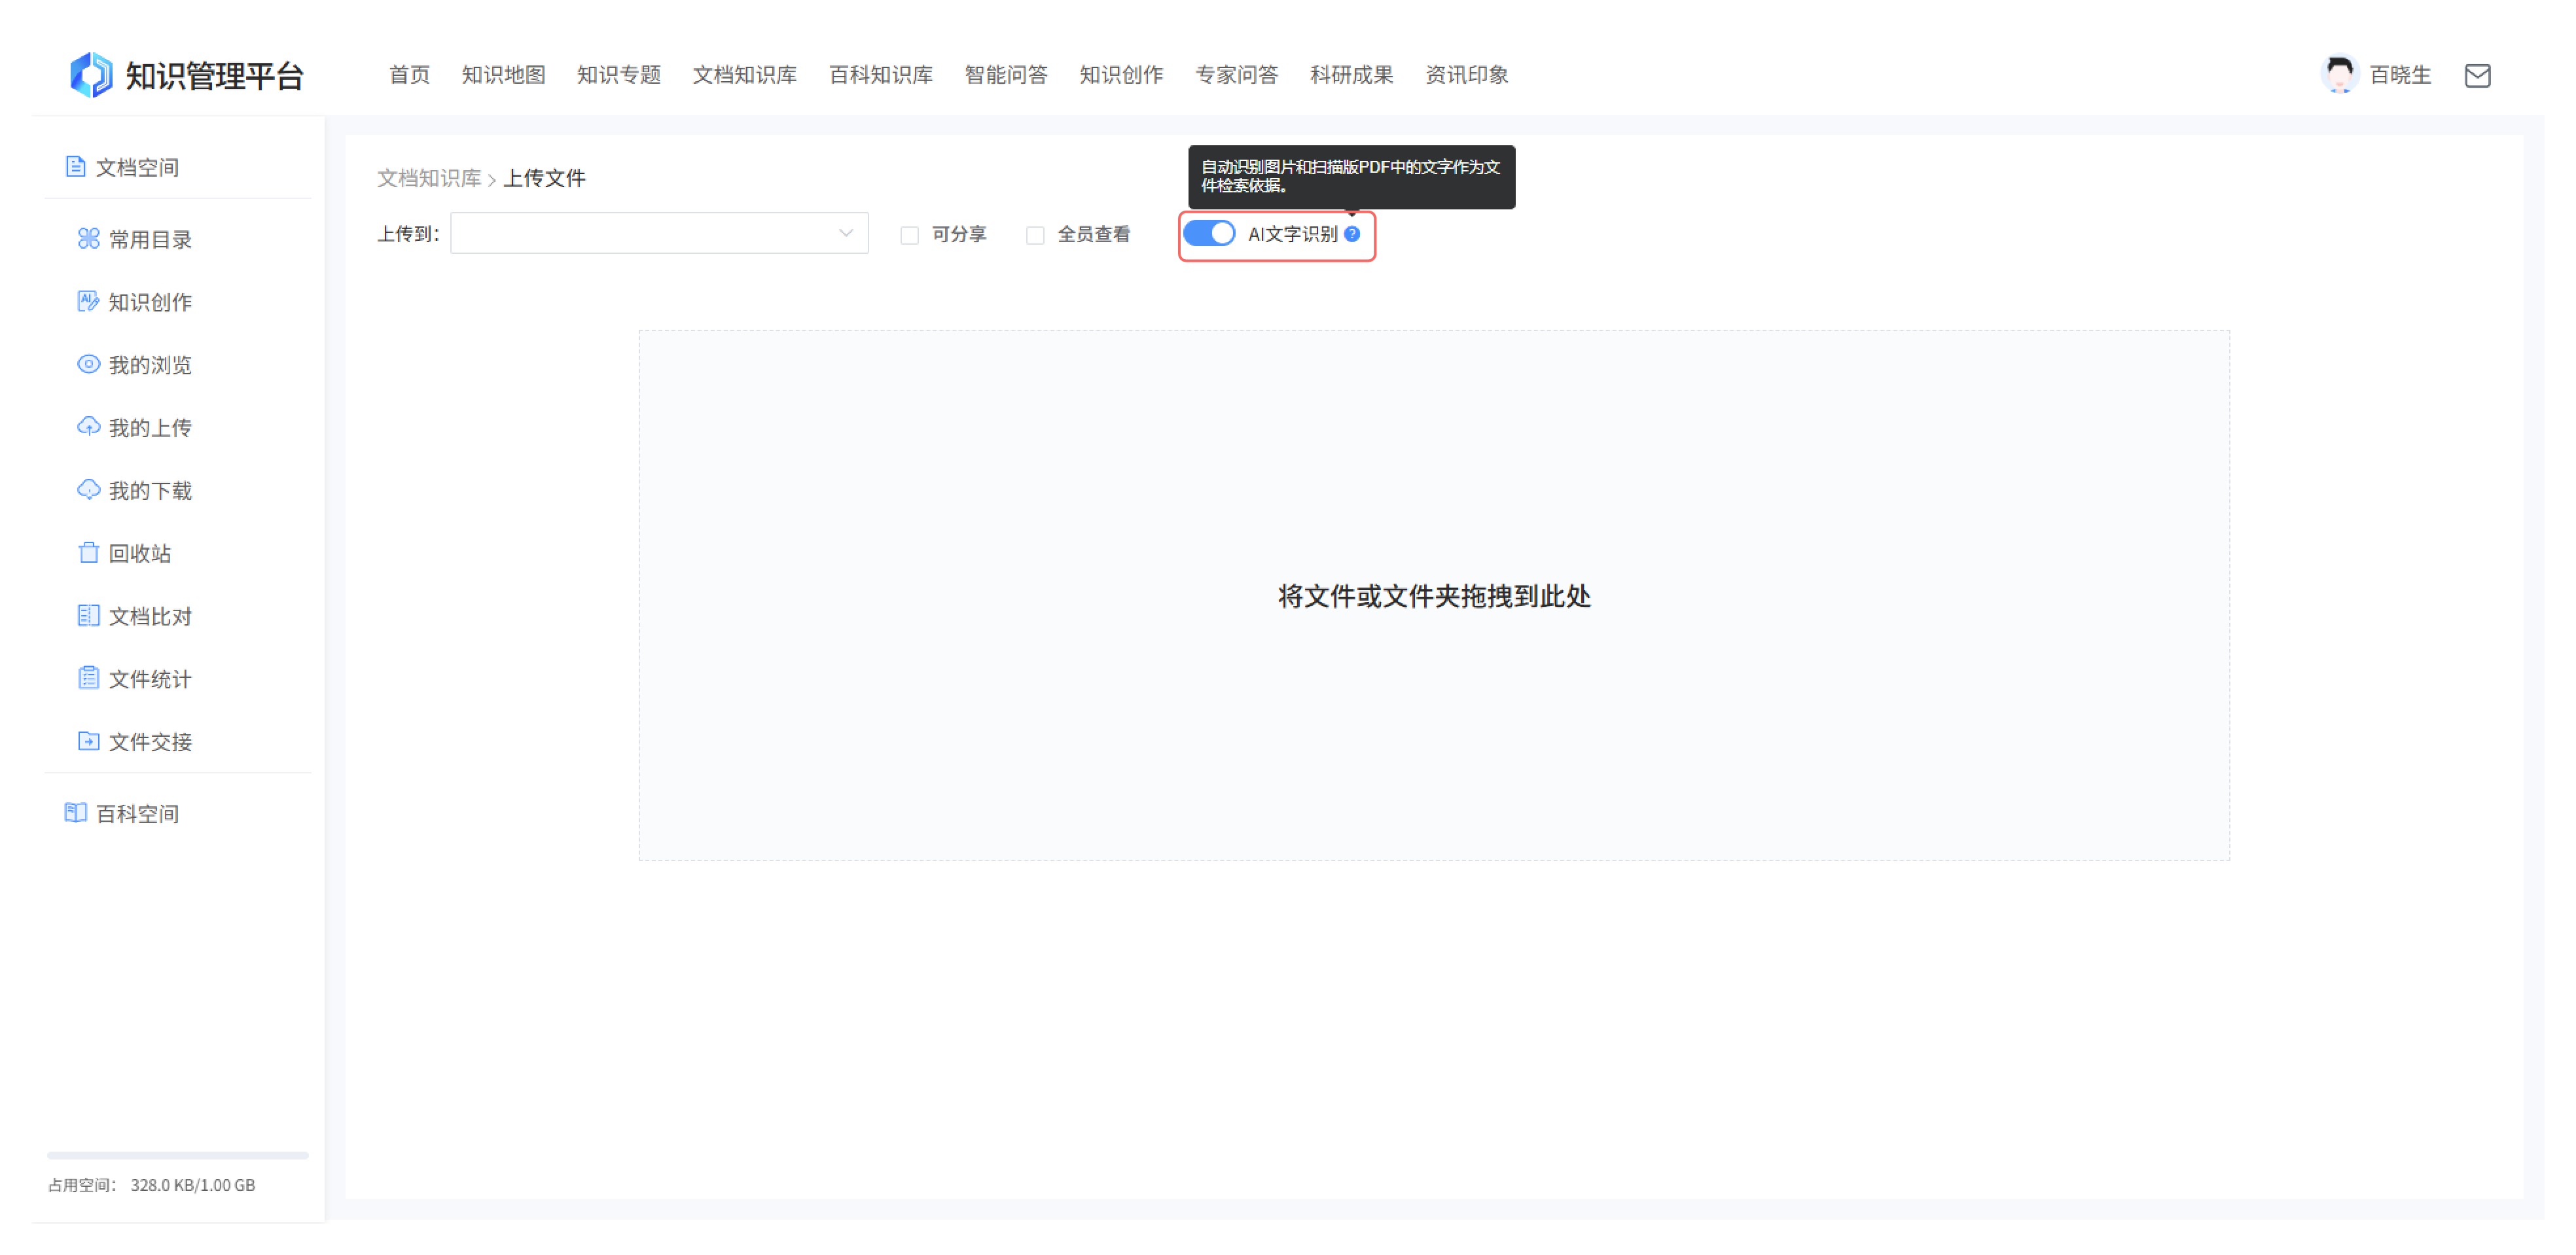The height and width of the screenshot is (1255, 2576).
Task: Open the 智能问答 menu item
Action: click(x=1005, y=75)
